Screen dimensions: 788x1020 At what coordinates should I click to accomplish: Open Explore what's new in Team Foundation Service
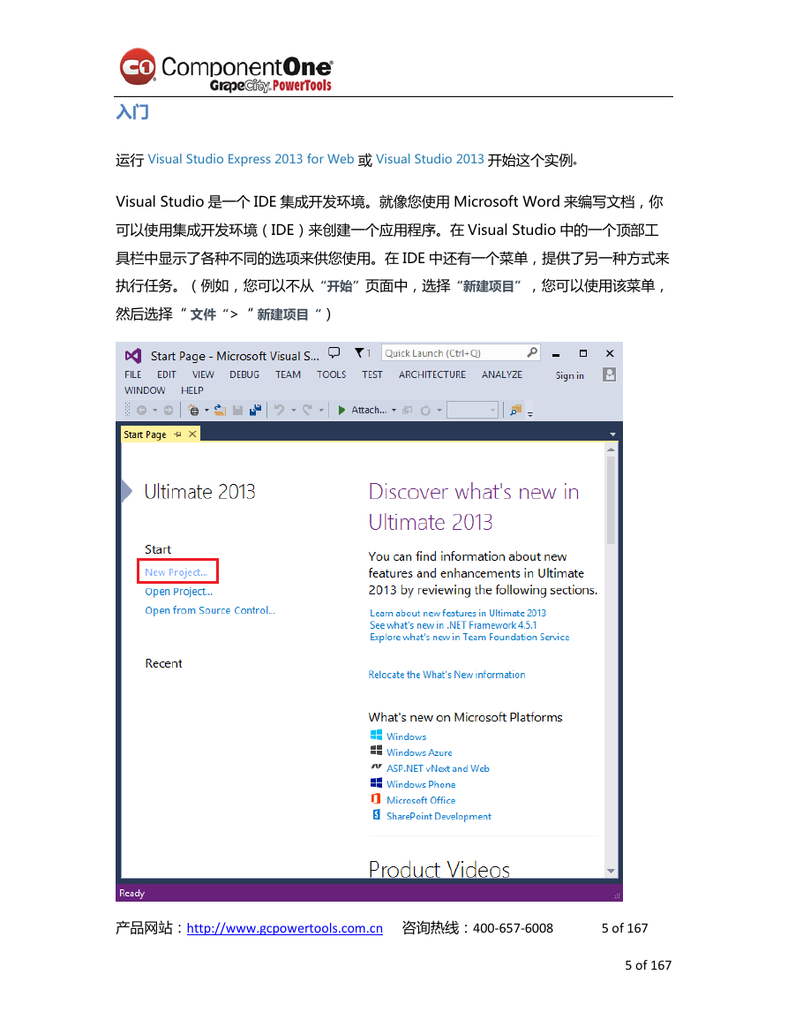469,637
